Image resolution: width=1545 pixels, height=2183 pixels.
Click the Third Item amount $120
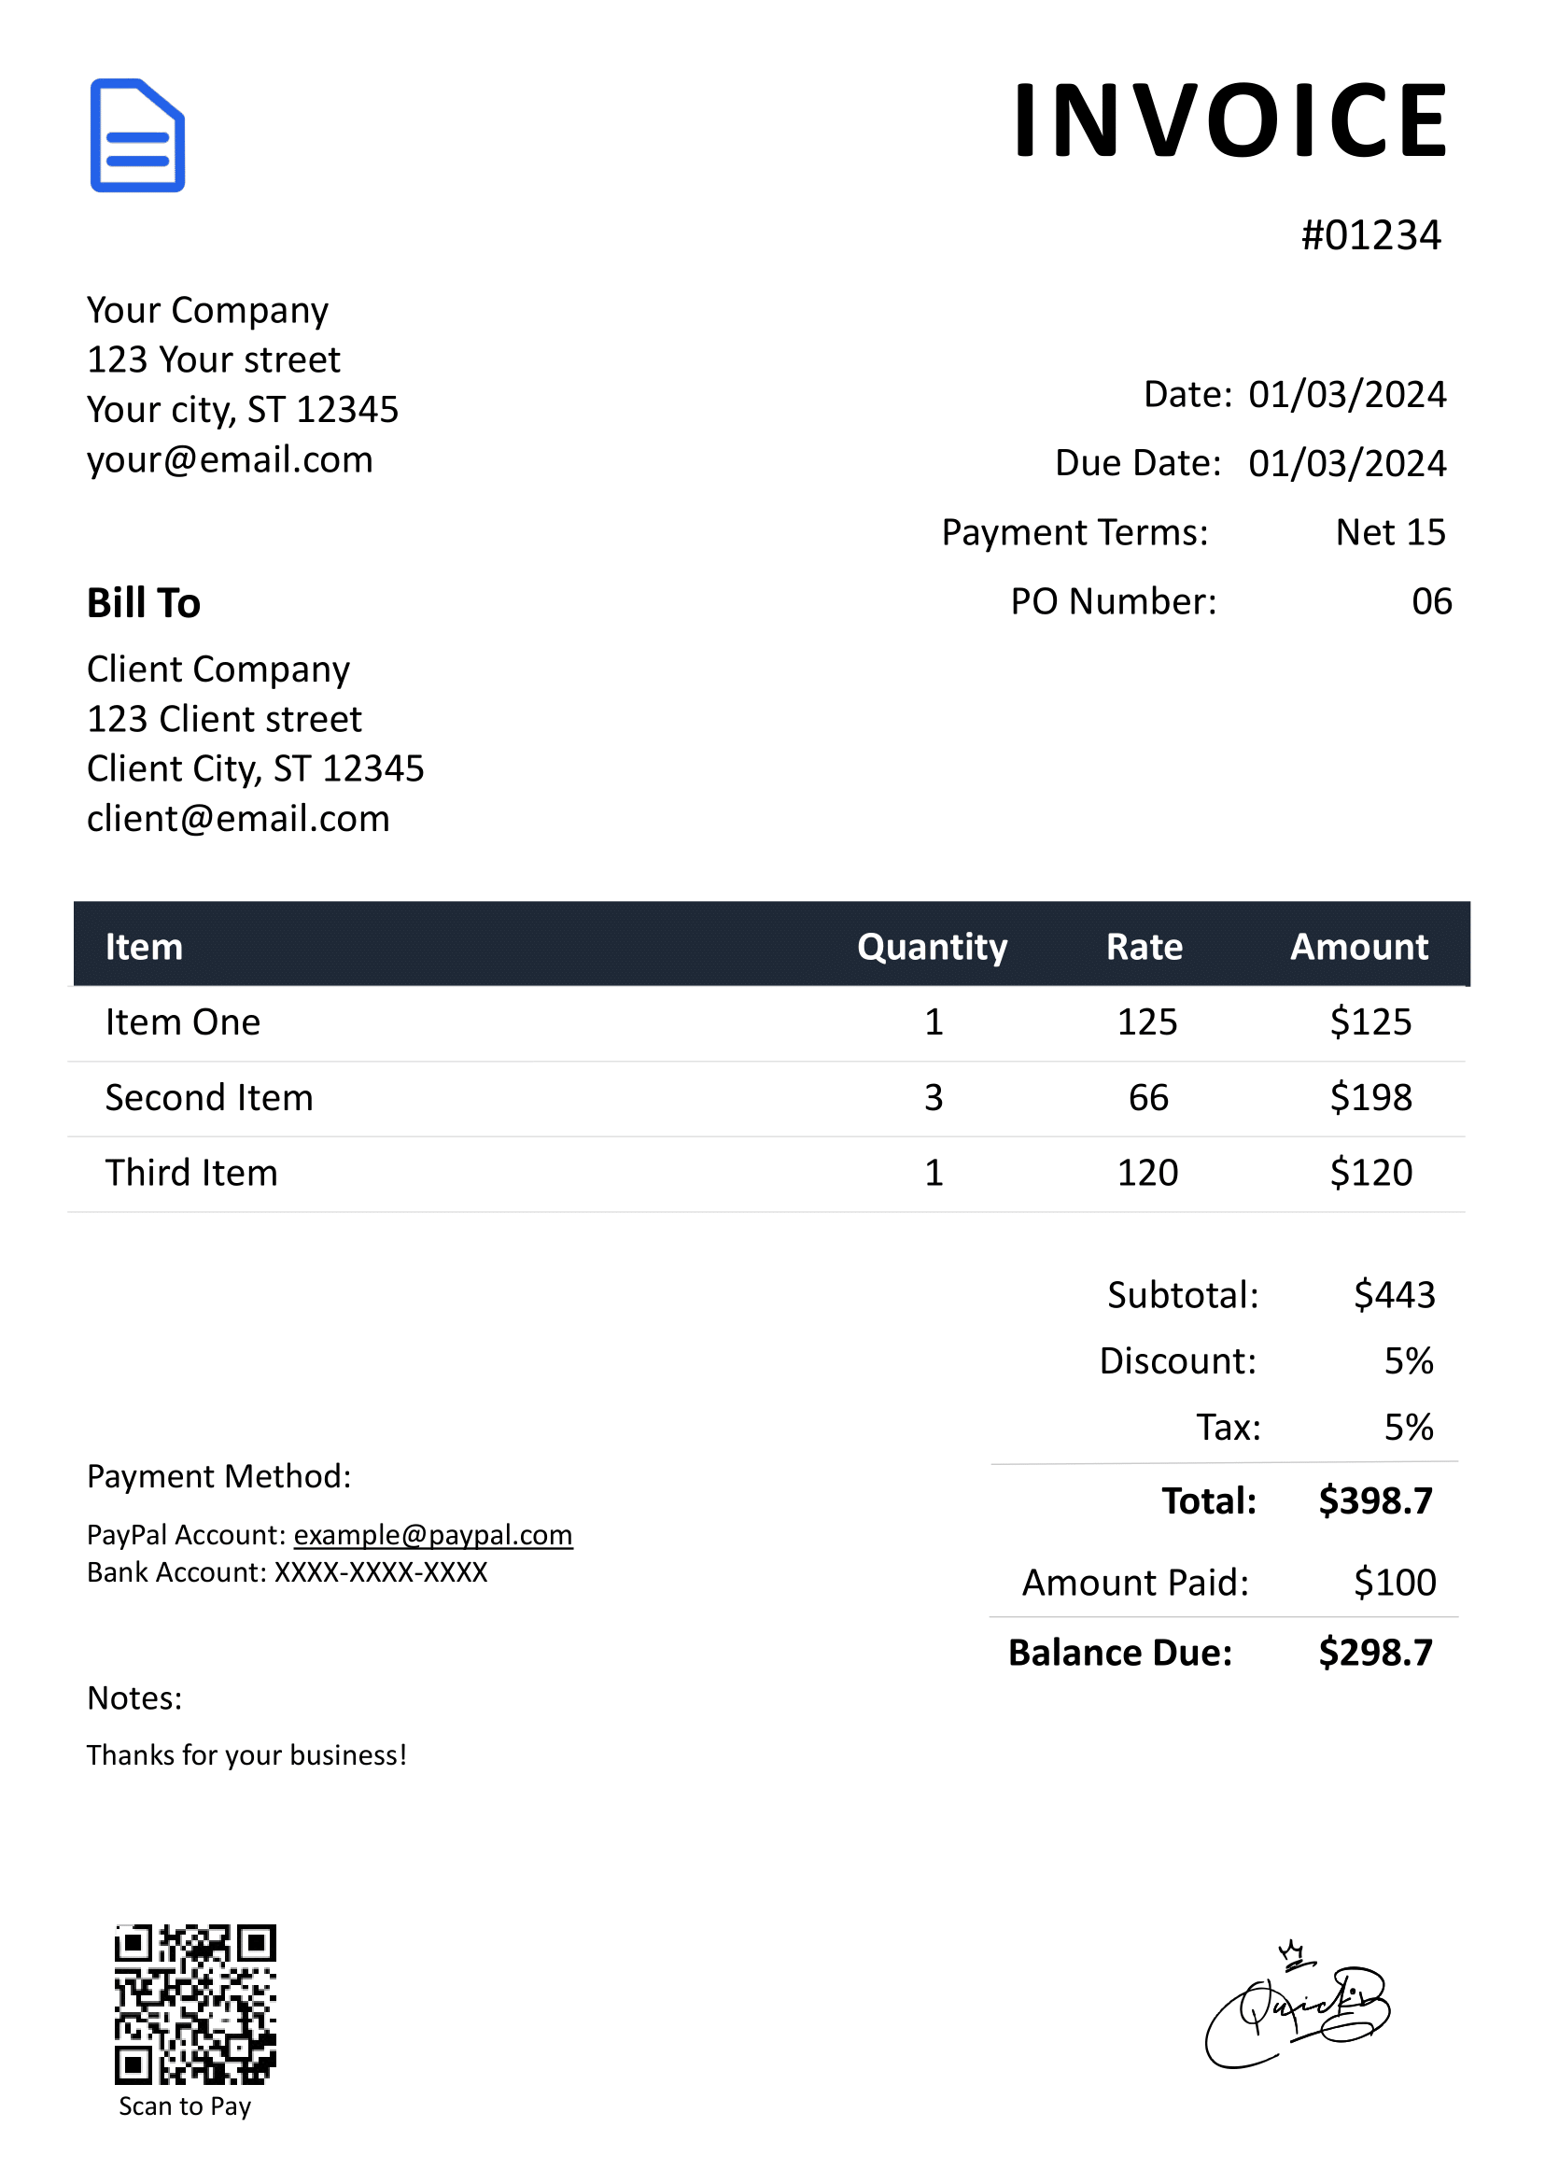click(1369, 1173)
